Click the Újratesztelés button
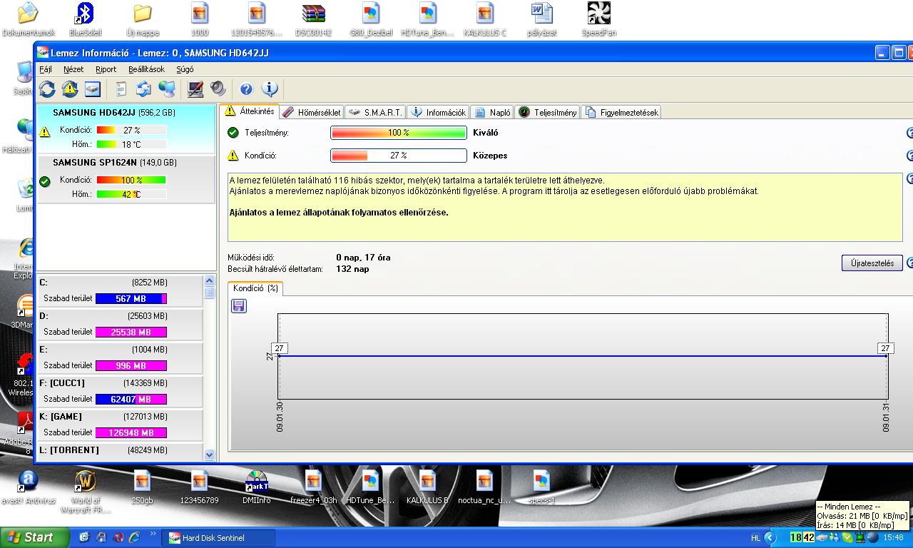The image size is (913, 548). tap(872, 263)
